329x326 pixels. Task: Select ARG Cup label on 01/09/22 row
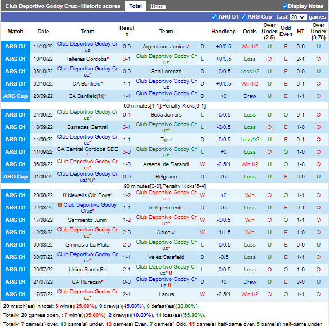(15, 177)
